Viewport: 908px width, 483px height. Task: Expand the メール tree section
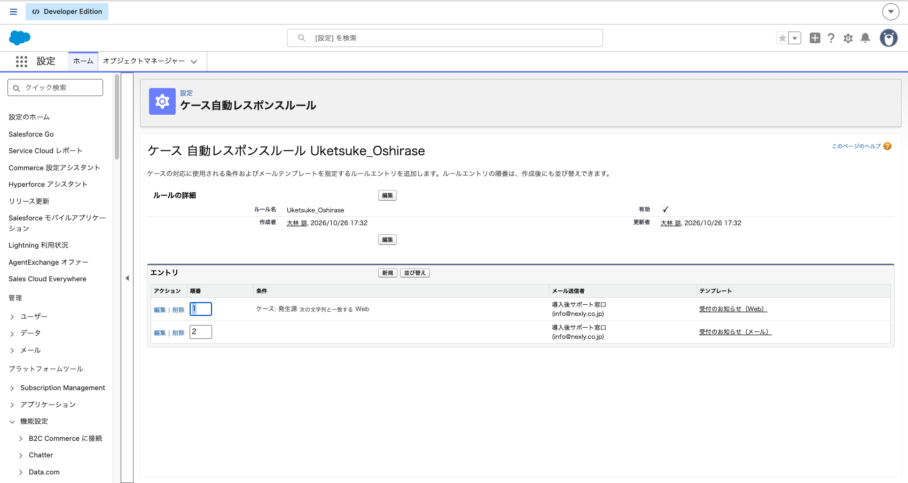(12, 351)
